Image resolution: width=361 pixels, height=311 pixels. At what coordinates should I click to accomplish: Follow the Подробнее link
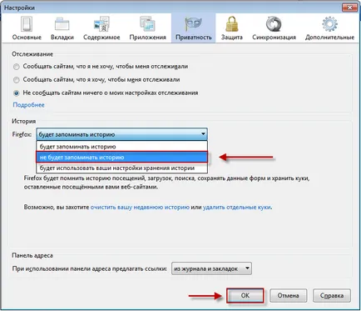(x=28, y=105)
